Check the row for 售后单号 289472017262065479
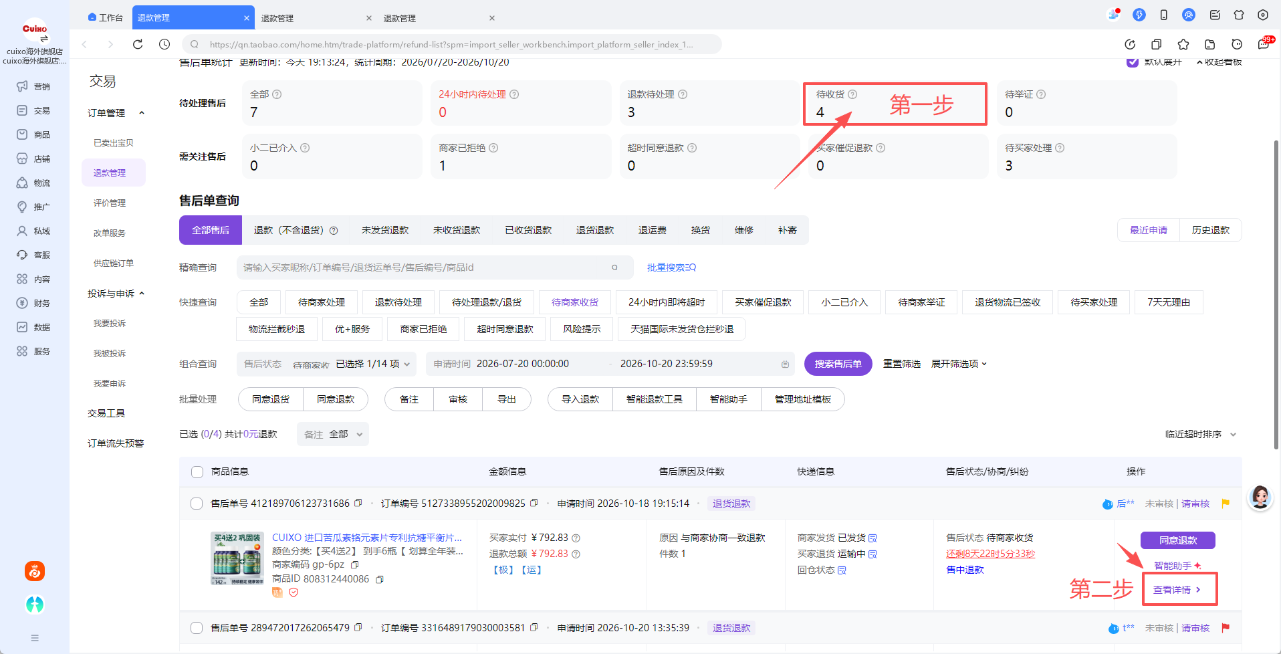 [x=197, y=628]
